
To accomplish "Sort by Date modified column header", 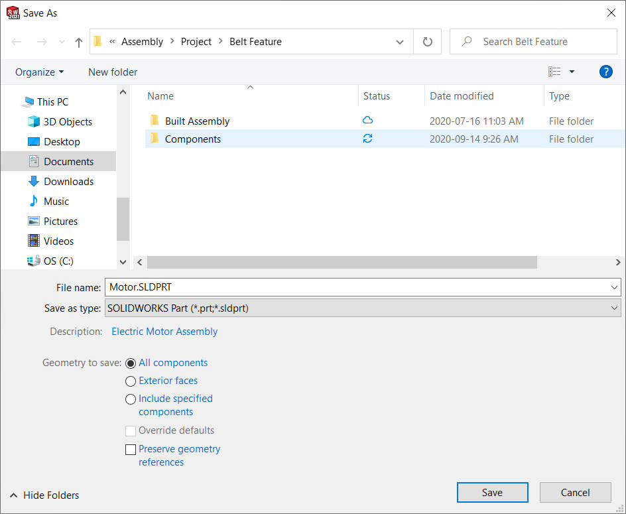I will point(462,96).
